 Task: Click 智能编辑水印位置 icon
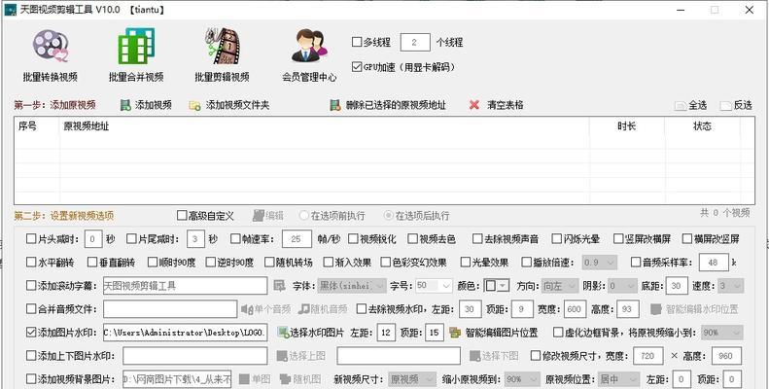point(656,309)
